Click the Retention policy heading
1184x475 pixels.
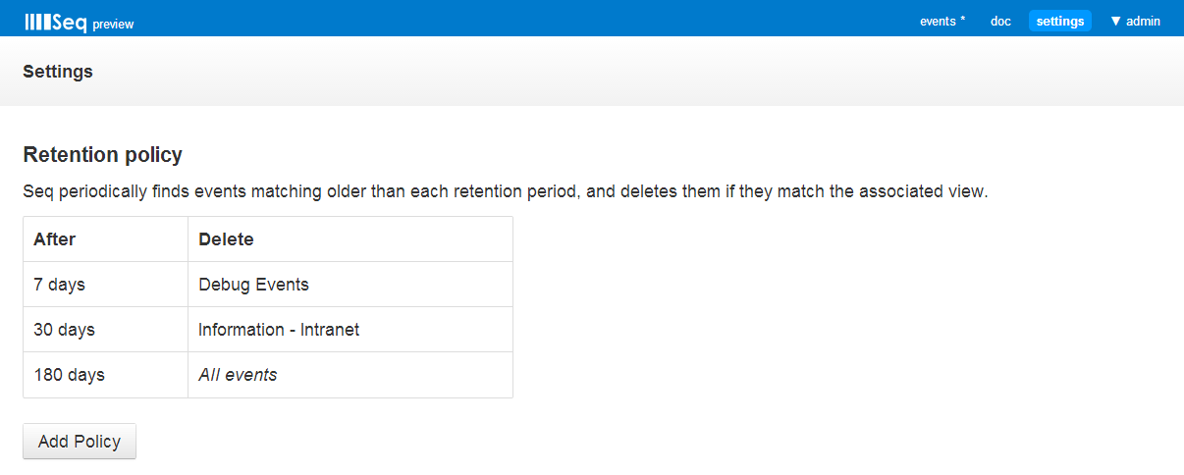coord(103,155)
